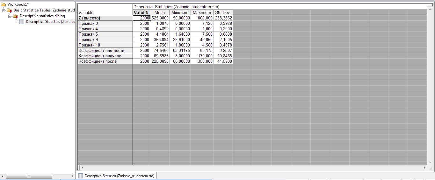Screen dimensions: 435x180
Task: Click maximum value 85,175
Action: pos(202,51)
